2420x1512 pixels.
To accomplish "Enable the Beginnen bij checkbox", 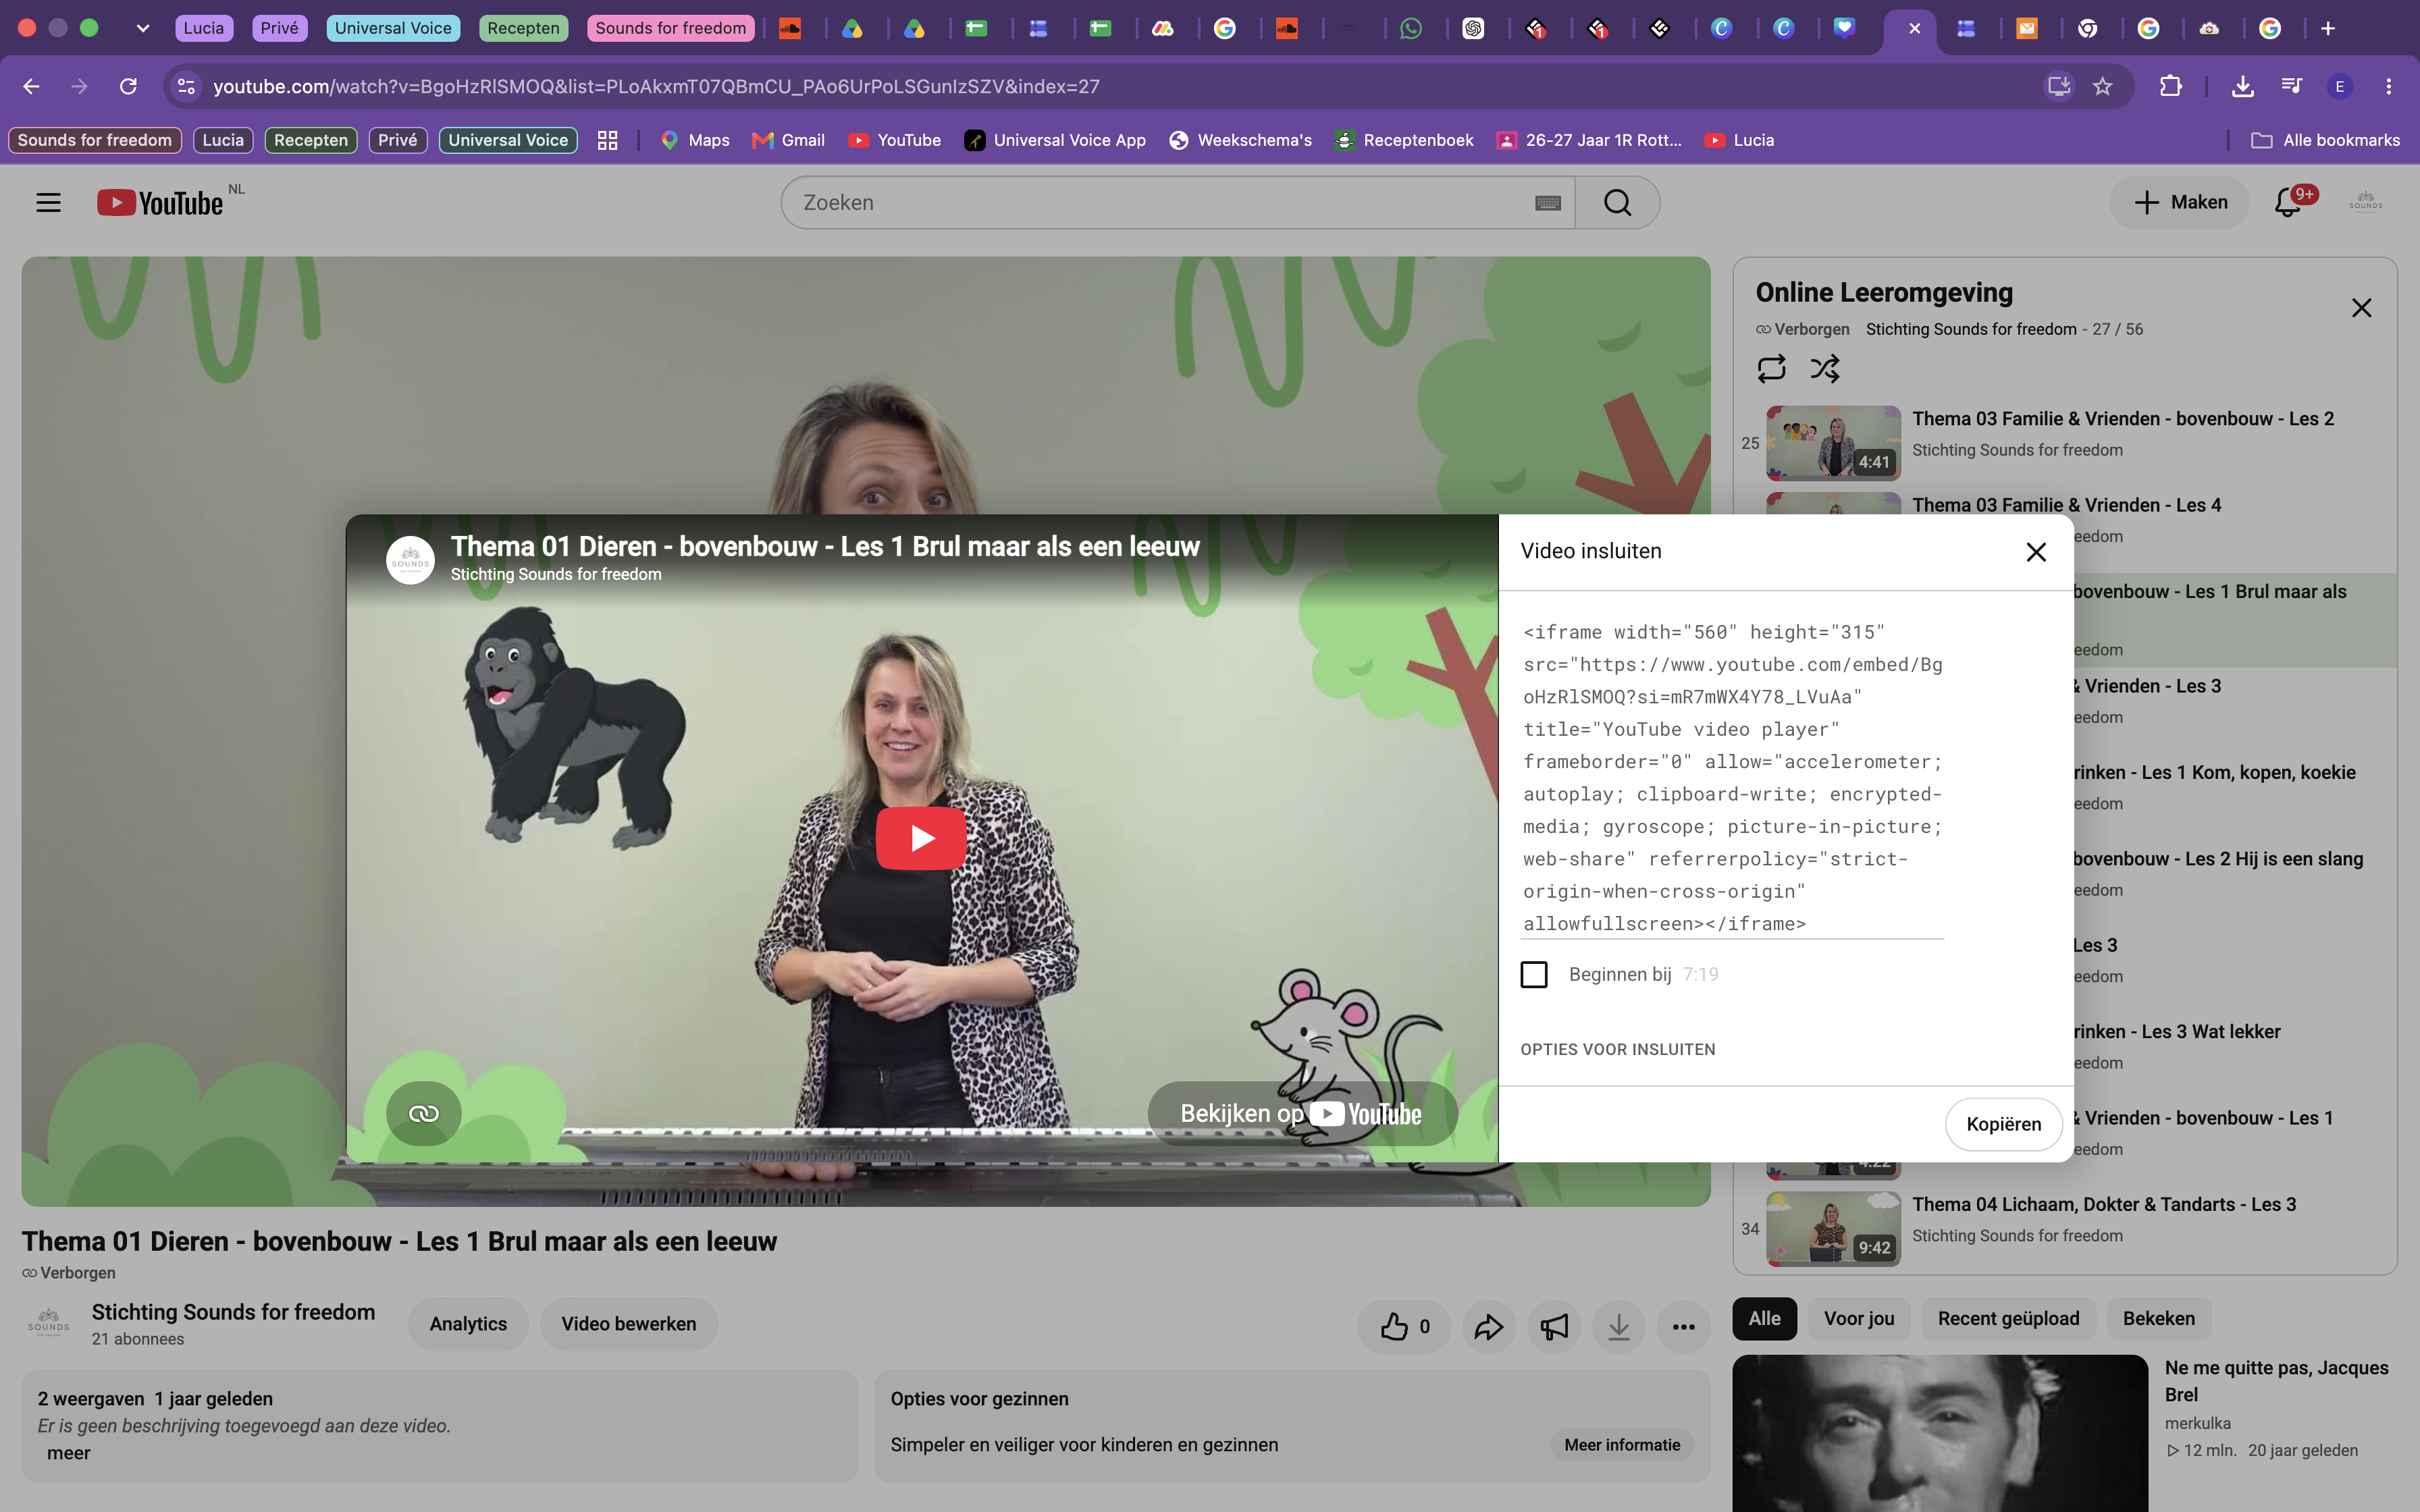I will [x=1533, y=974].
